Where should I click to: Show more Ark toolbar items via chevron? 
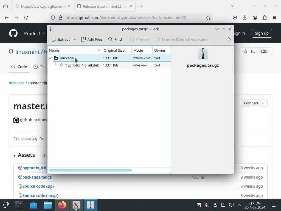point(229,39)
